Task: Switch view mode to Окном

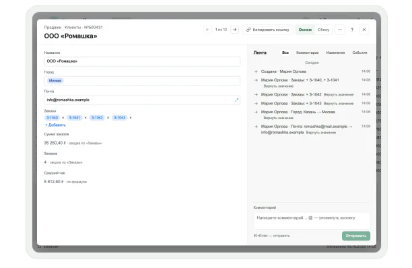Action: coord(305,30)
